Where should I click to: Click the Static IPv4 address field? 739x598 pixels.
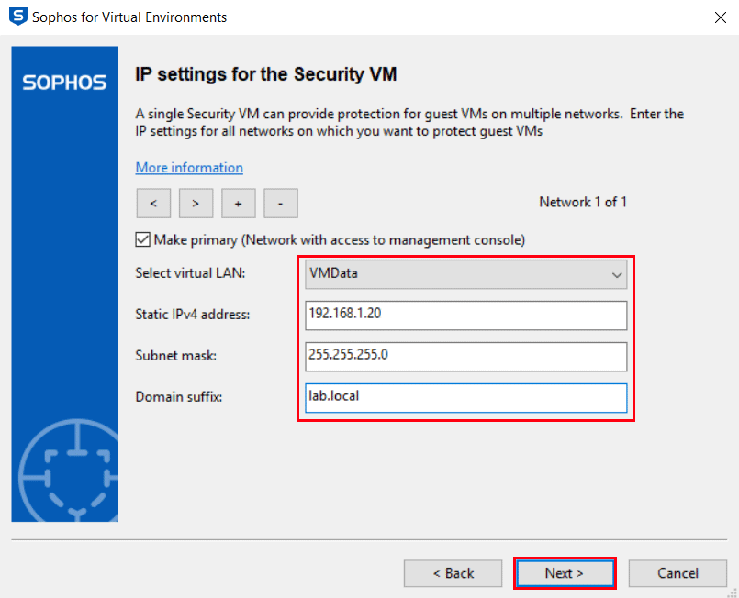point(465,316)
